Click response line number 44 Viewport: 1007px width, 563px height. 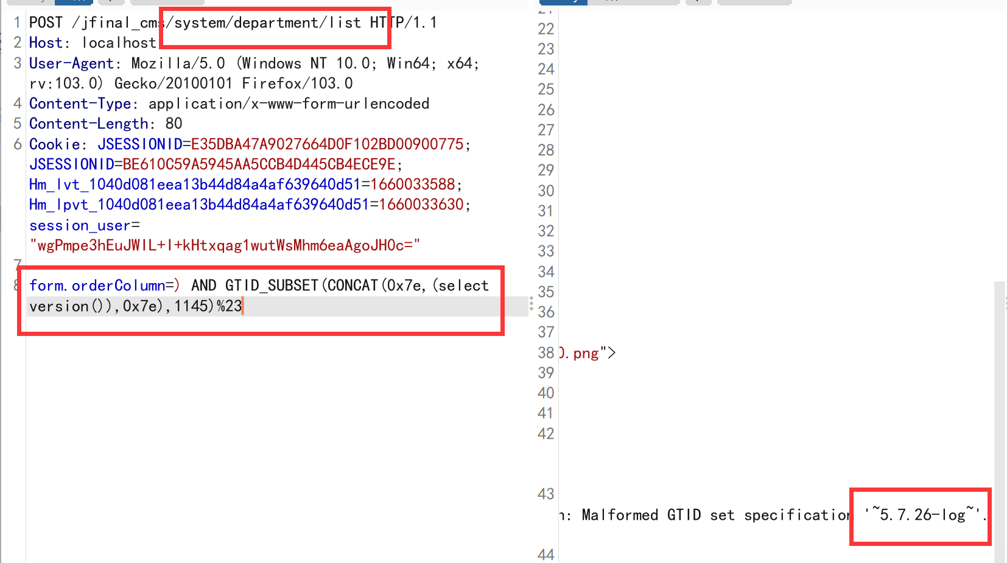tap(546, 554)
